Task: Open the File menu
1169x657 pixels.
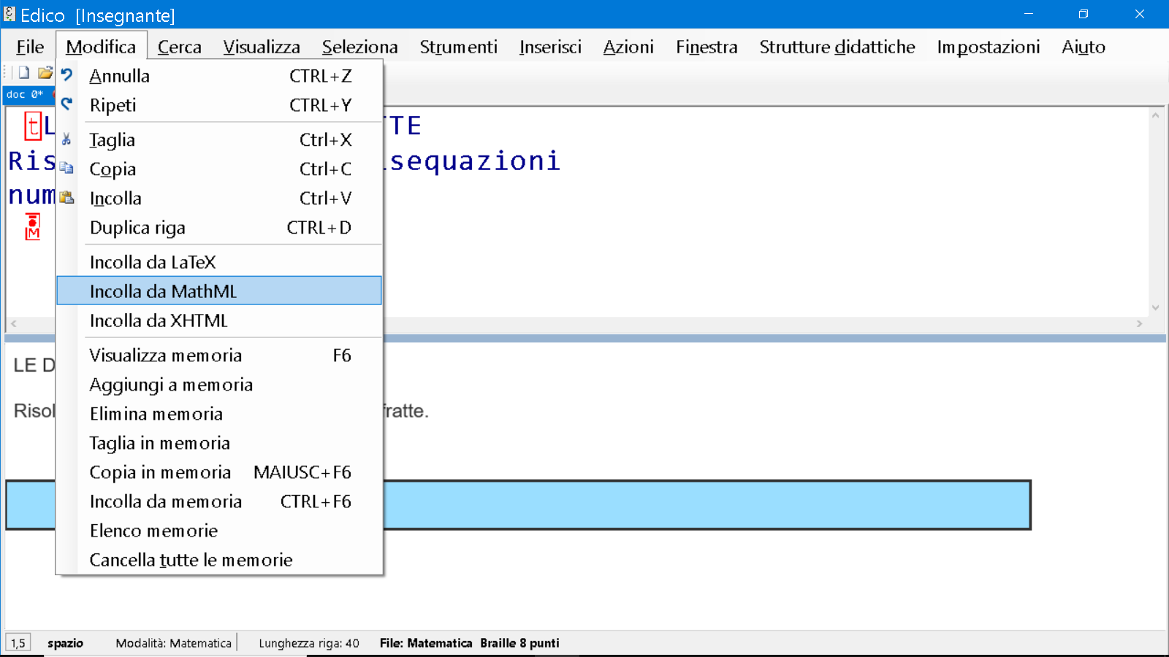Action: [30, 47]
